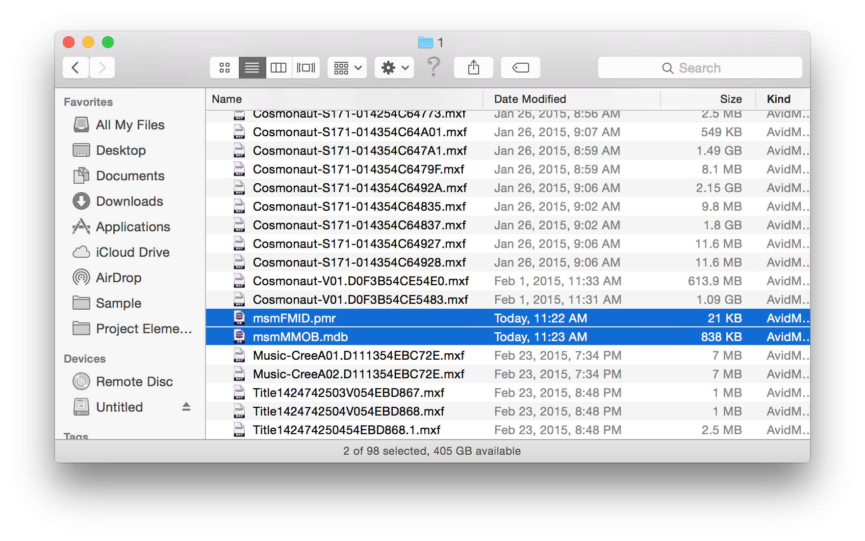Switch to Cover Flow view

[x=306, y=68]
